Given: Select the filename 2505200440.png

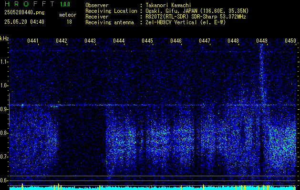Looking at the screenshot, I should (24, 12).
